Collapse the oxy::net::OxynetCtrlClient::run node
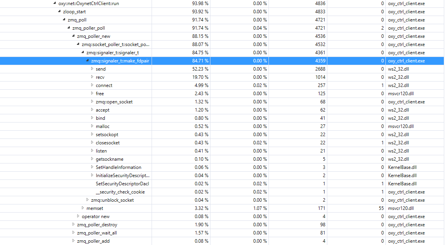Viewport: 445px width, 245px height. [54, 4]
